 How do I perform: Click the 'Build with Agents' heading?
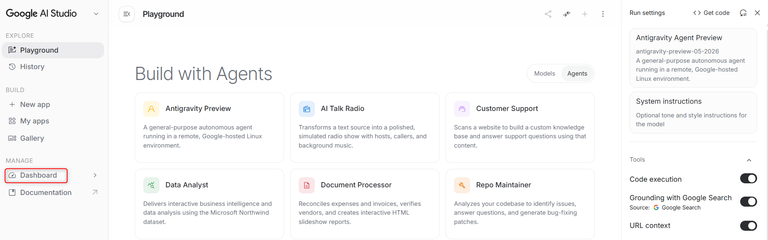click(203, 74)
